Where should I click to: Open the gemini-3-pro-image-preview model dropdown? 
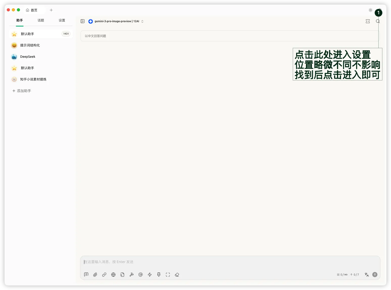(x=116, y=21)
